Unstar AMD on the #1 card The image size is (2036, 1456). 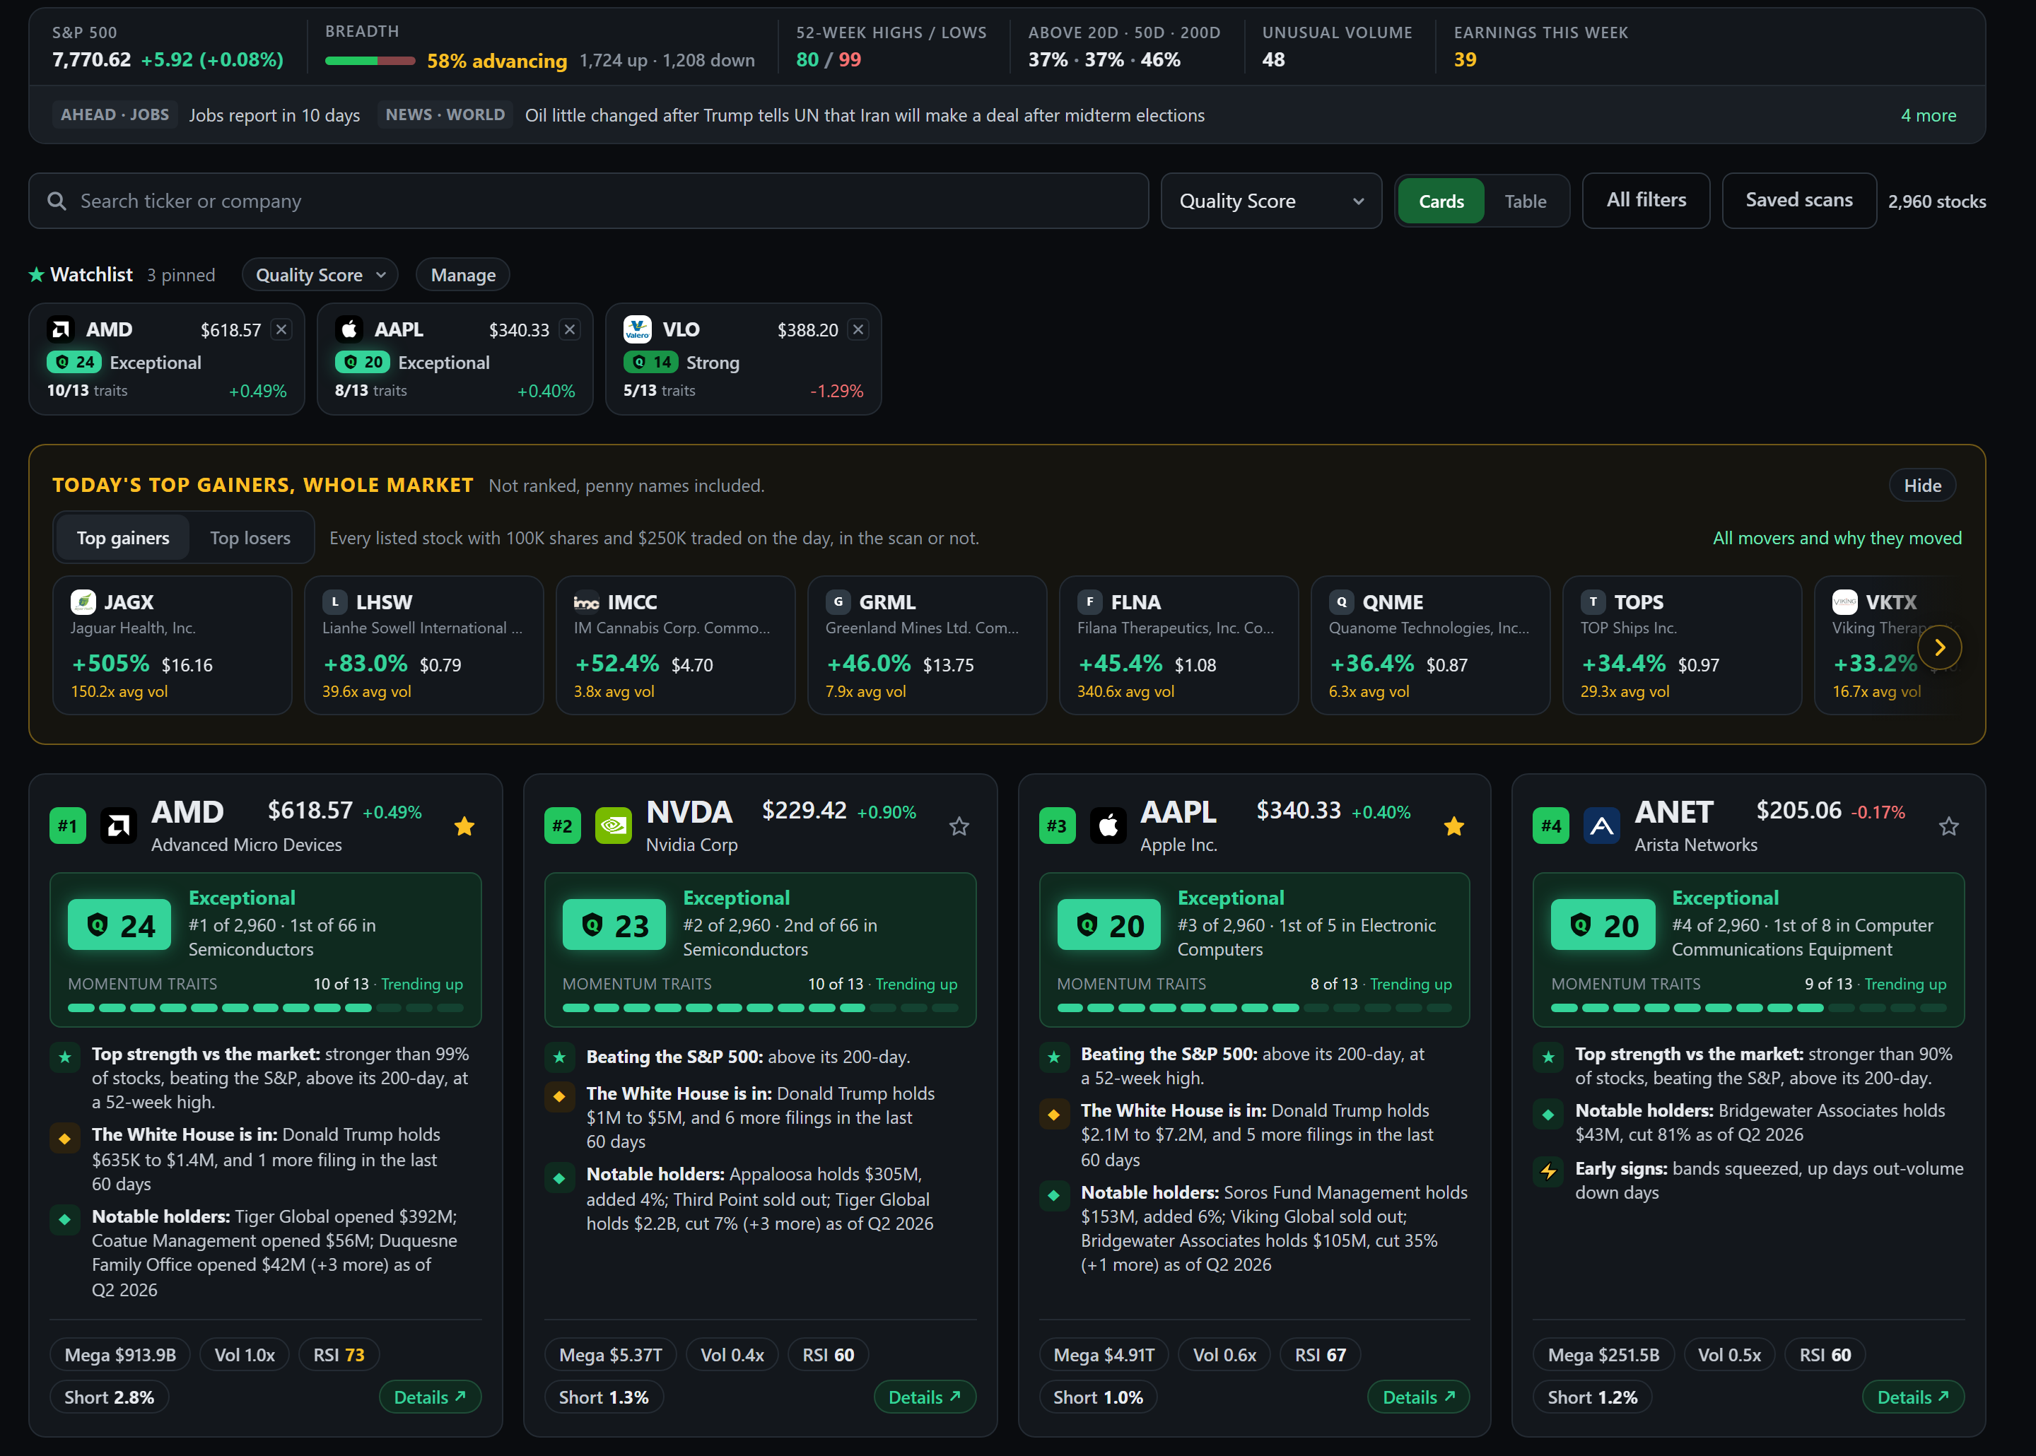[x=464, y=826]
